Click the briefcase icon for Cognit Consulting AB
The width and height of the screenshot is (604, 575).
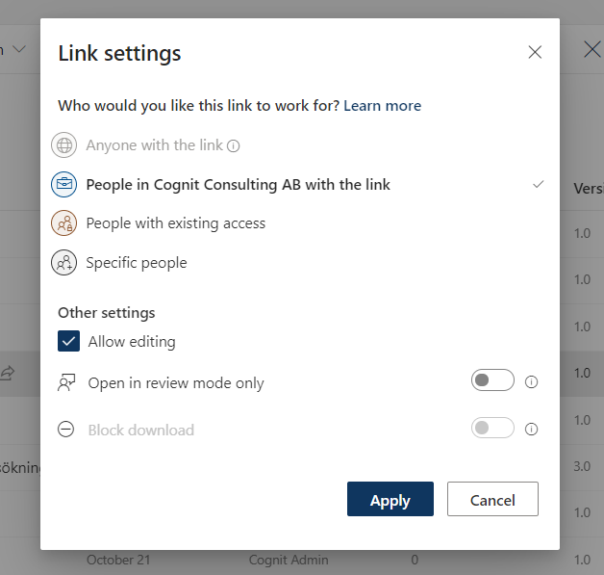(x=64, y=185)
